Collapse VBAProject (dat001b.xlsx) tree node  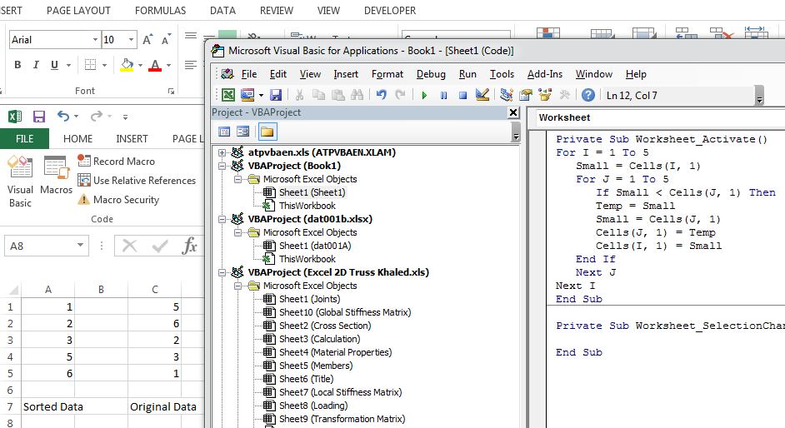pos(222,219)
